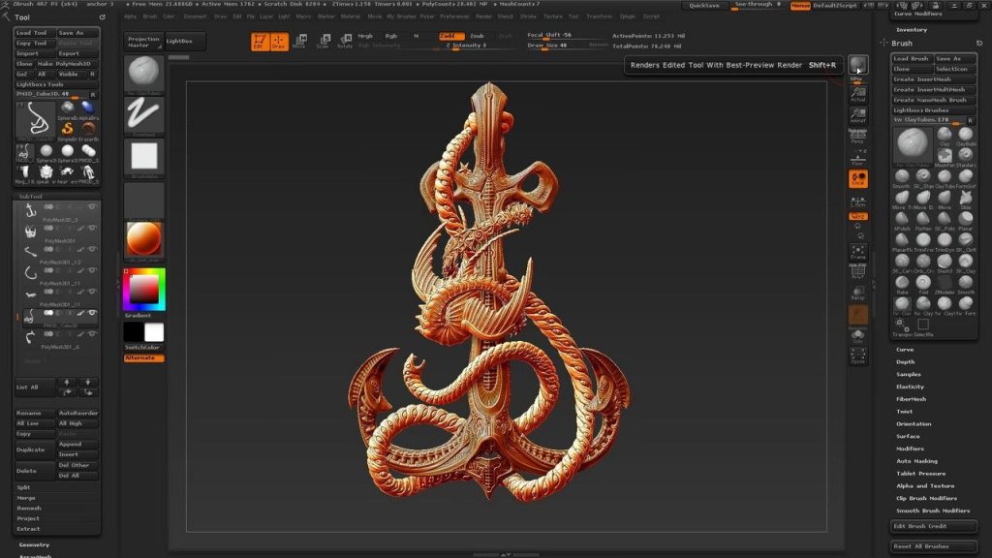Expand the Elasticity brush section
The image size is (992, 558).
[910, 387]
